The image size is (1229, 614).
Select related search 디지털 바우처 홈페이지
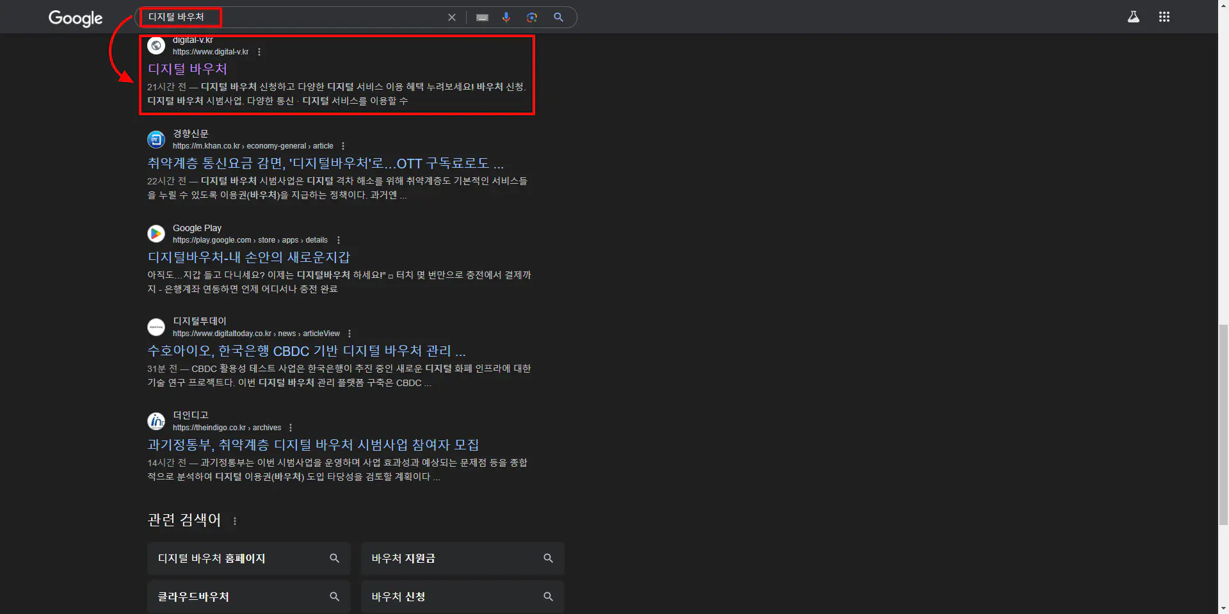[x=249, y=558]
